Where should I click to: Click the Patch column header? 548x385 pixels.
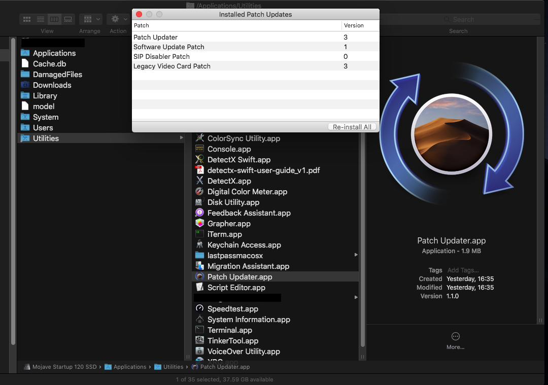click(236, 25)
